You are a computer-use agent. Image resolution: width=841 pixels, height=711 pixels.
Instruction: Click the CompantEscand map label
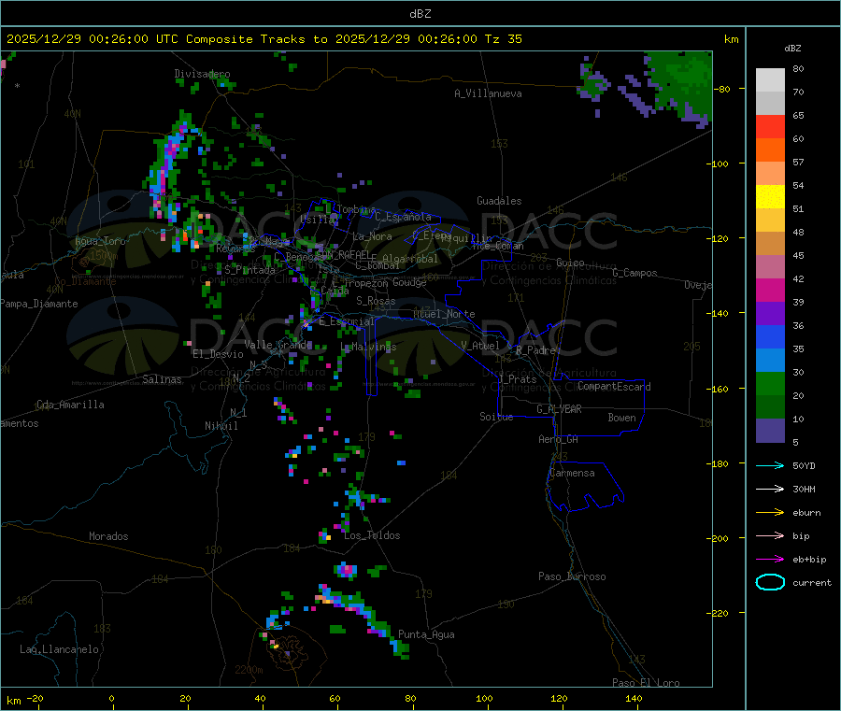point(614,386)
